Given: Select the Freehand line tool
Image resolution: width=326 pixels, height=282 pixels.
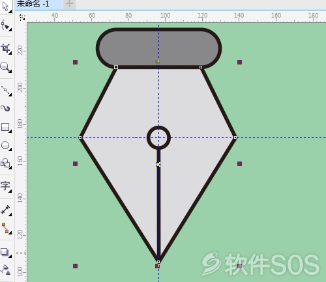Looking at the screenshot, I should point(6,91).
